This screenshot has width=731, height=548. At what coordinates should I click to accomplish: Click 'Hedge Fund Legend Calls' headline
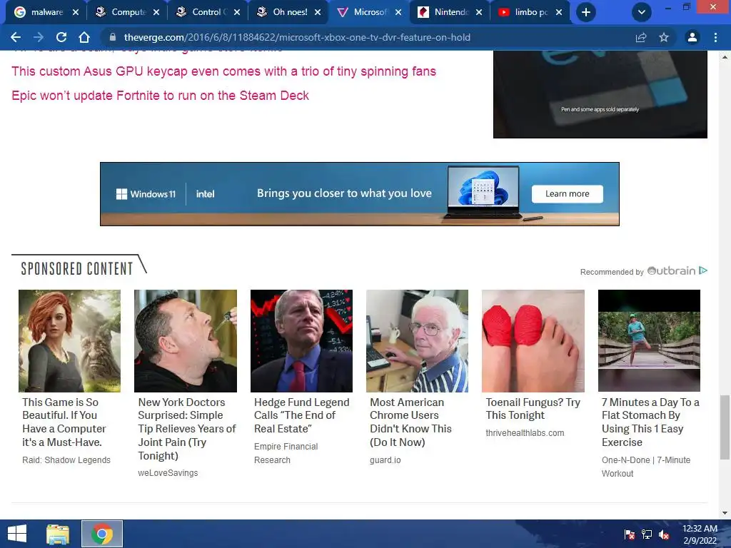point(302,415)
